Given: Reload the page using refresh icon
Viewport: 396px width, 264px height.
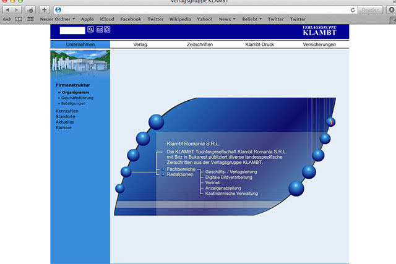Looking at the screenshot, I should (x=353, y=10).
